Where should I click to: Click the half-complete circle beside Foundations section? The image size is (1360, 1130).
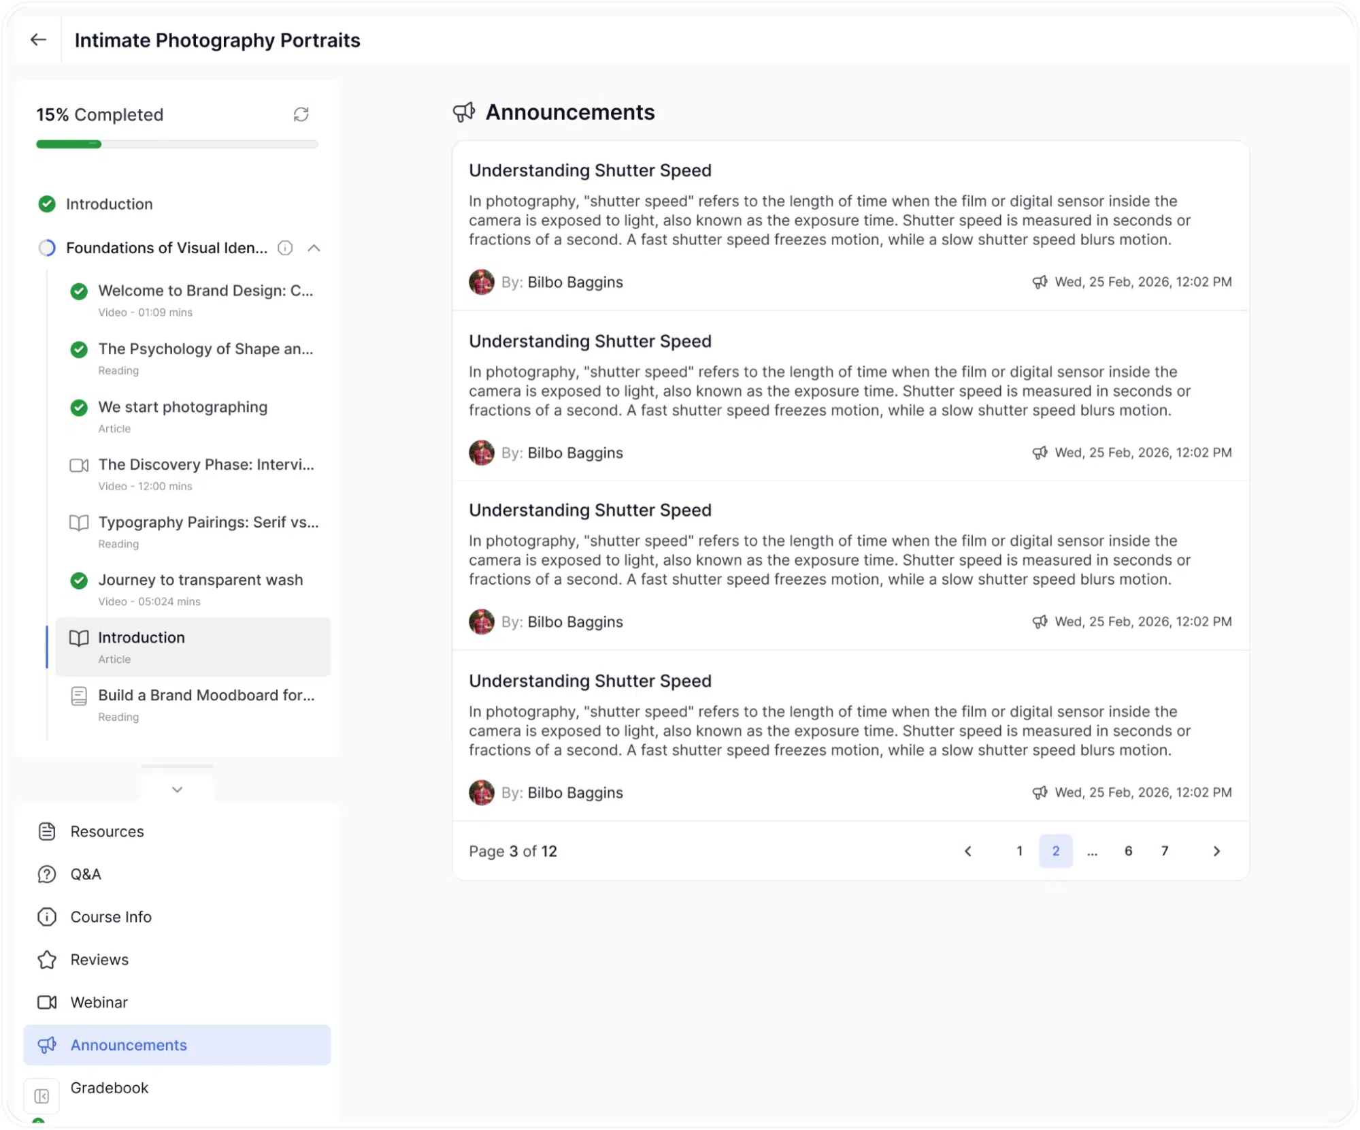[x=47, y=248]
